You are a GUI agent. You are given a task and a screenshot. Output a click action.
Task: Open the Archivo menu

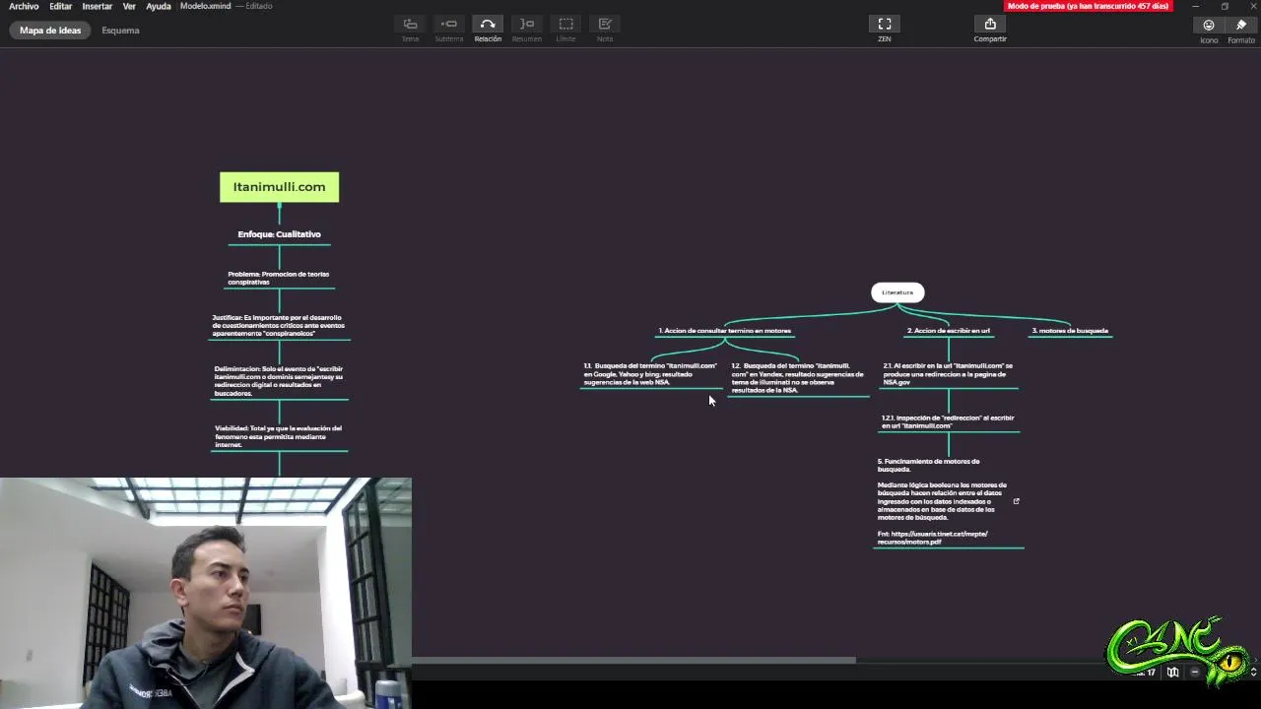point(24,6)
